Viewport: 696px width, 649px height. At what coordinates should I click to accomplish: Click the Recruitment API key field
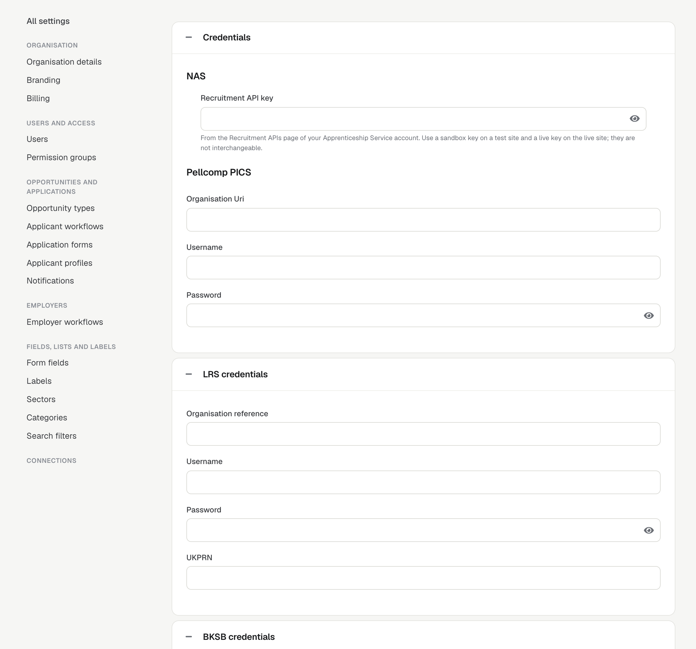[423, 119]
